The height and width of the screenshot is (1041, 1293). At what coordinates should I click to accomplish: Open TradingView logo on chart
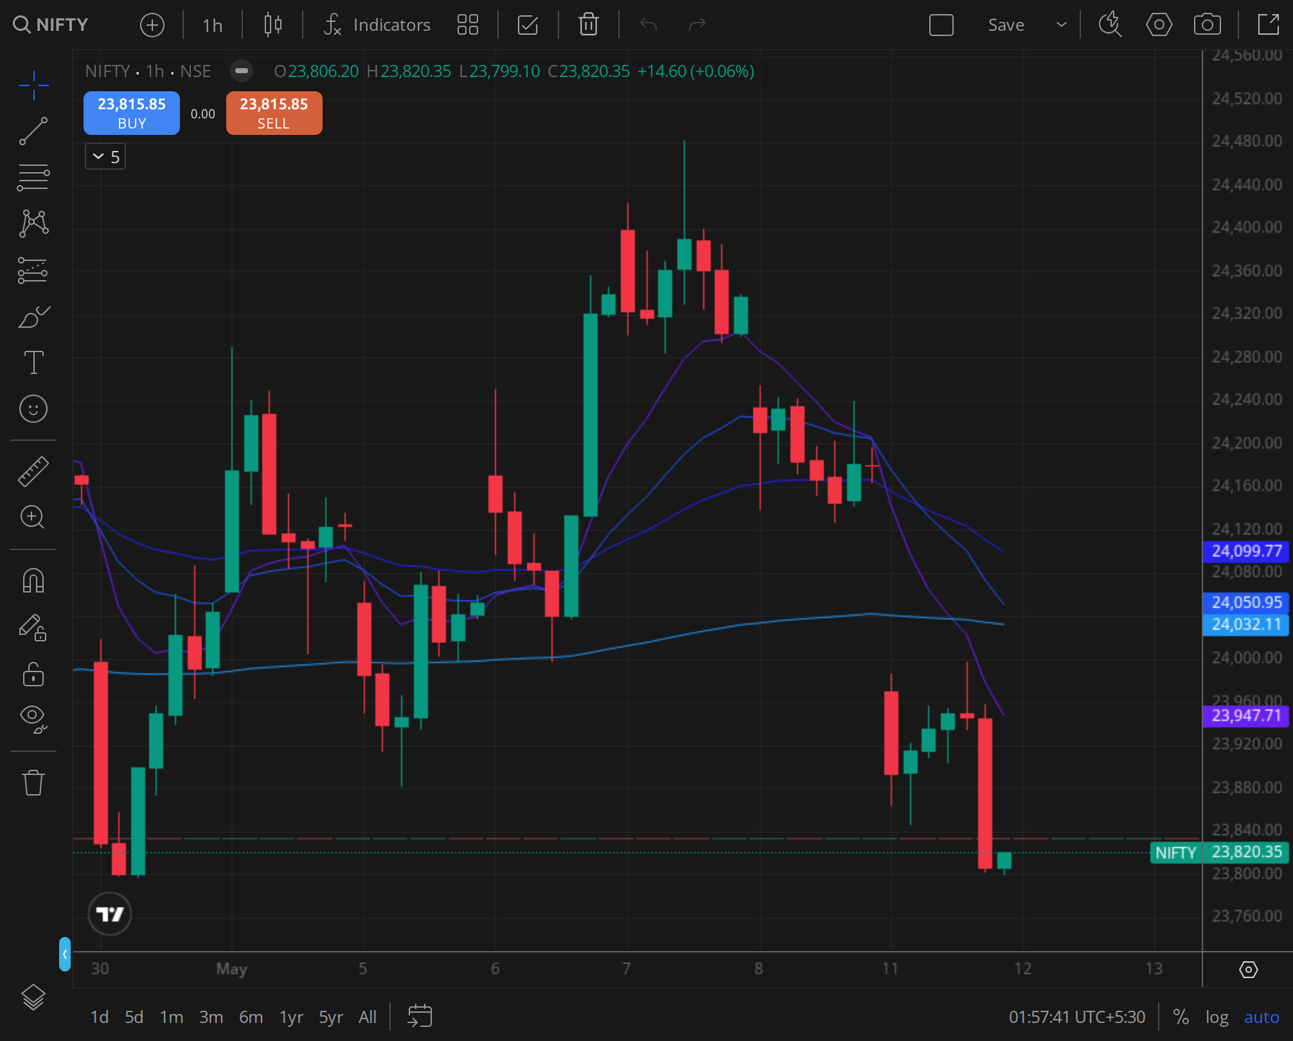tap(110, 914)
